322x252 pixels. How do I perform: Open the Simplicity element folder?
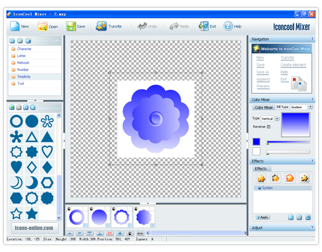click(x=35, y=76)
